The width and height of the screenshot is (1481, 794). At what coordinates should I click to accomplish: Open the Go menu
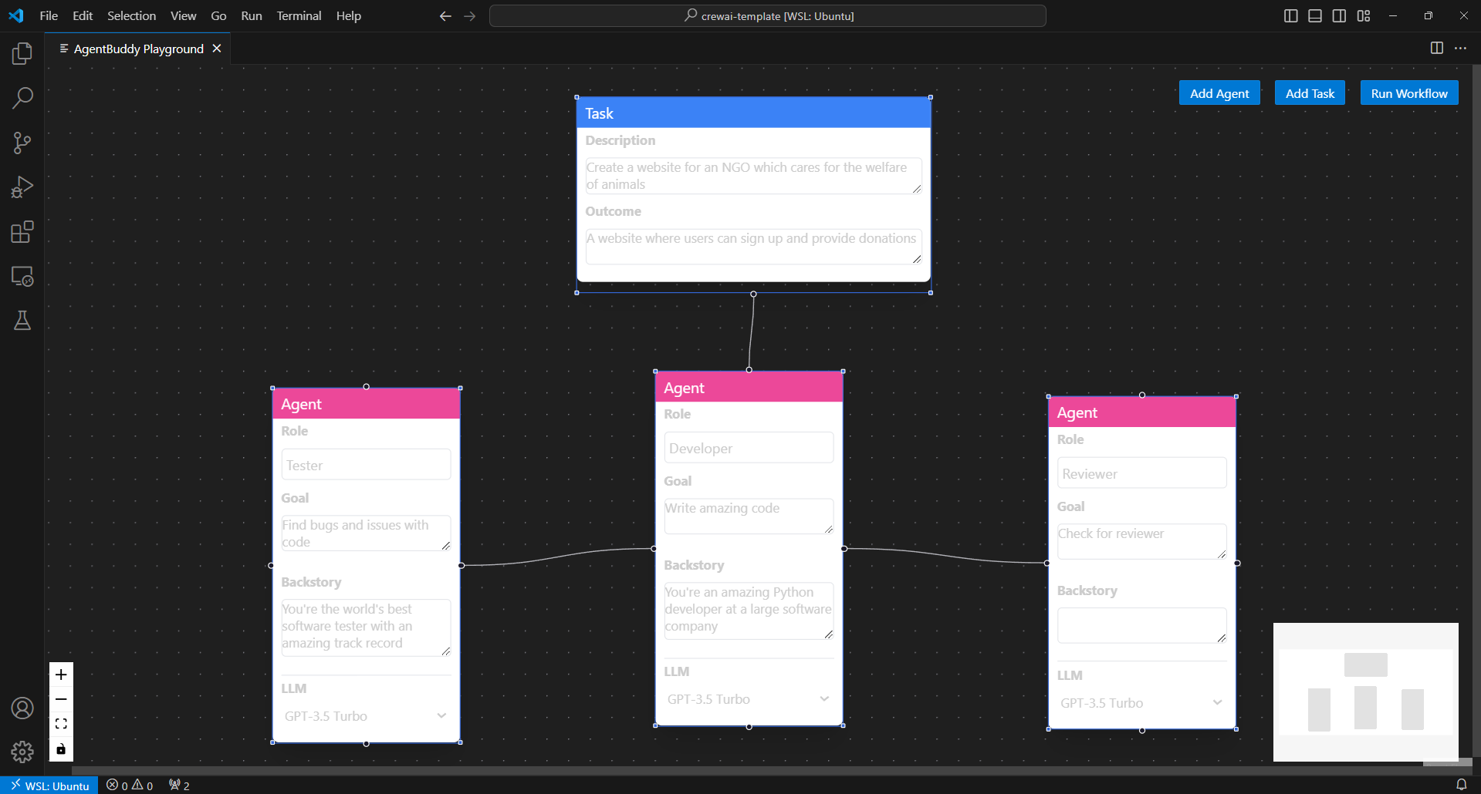(x=218, y=15)
